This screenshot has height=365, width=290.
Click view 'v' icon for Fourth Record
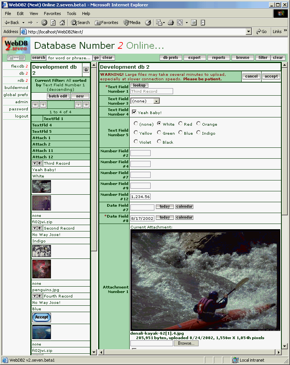[x=34, y=296]
